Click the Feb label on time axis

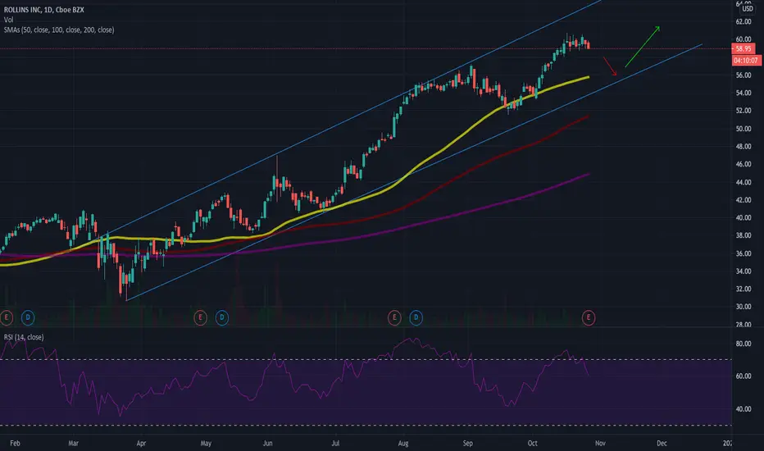tap(15, 443)
